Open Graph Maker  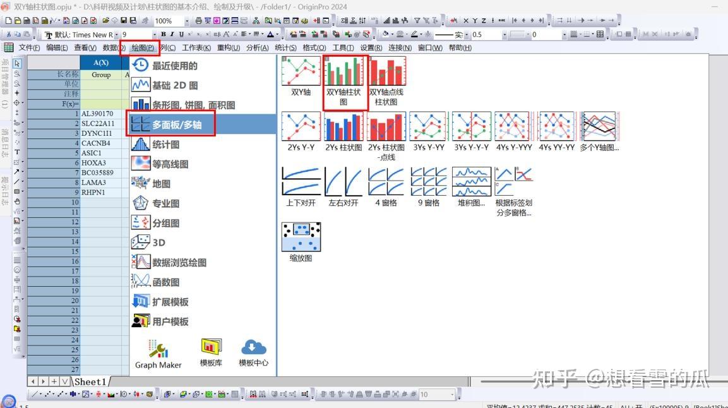coord(158,354)
